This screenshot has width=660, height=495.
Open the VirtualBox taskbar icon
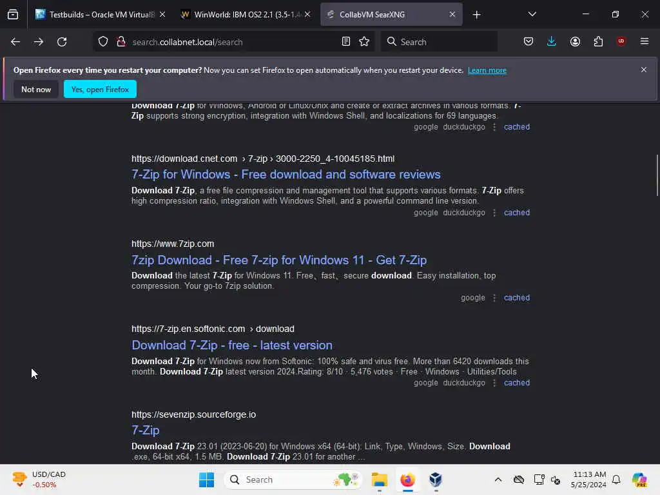[x=436, y=480]
